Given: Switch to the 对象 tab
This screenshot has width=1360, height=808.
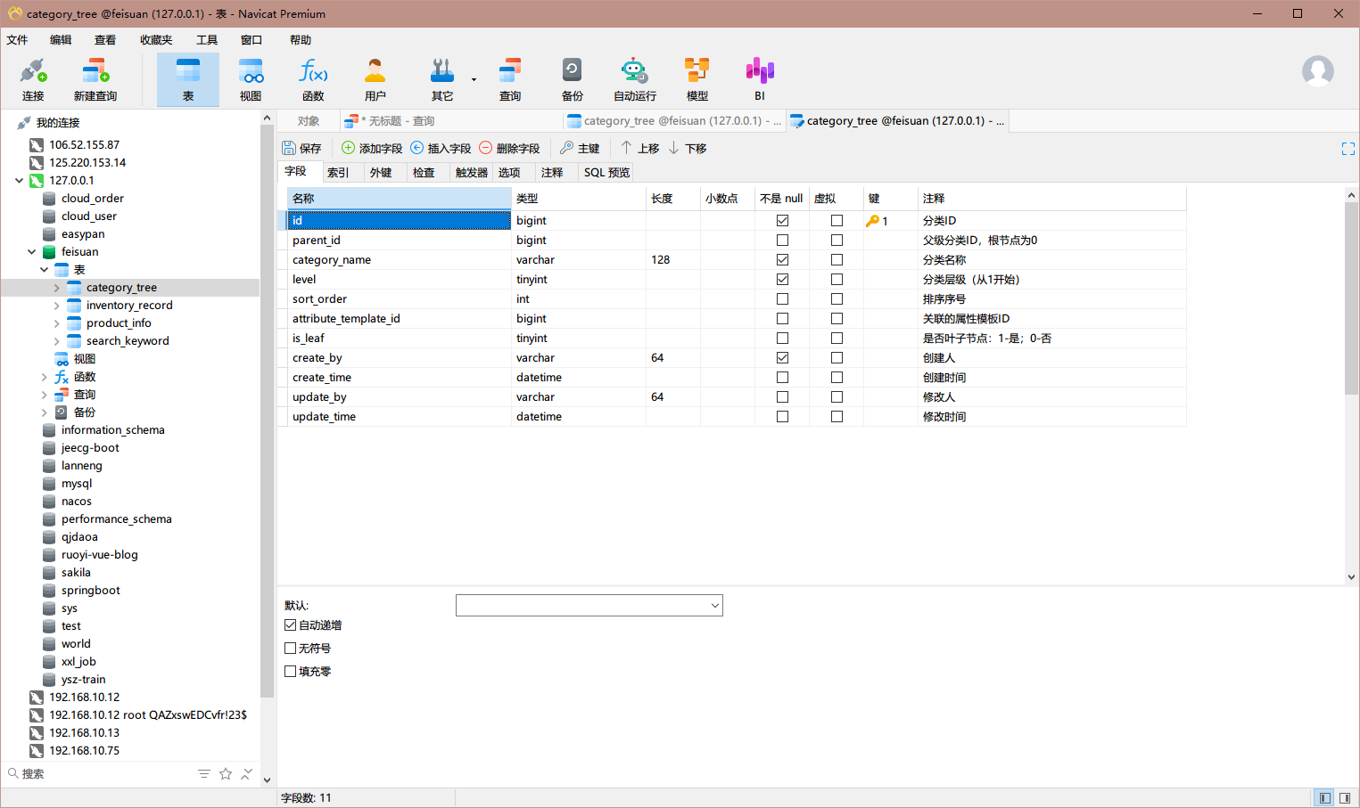Looking at the screenshot, I should pyautogui.click(x=309, y=121).
